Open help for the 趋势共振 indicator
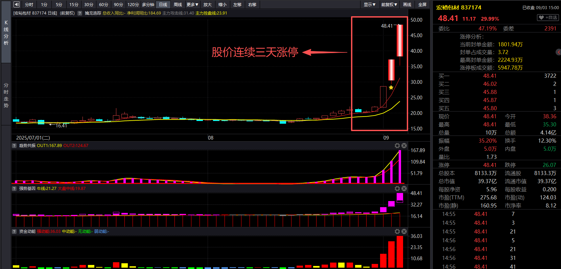 14,146
